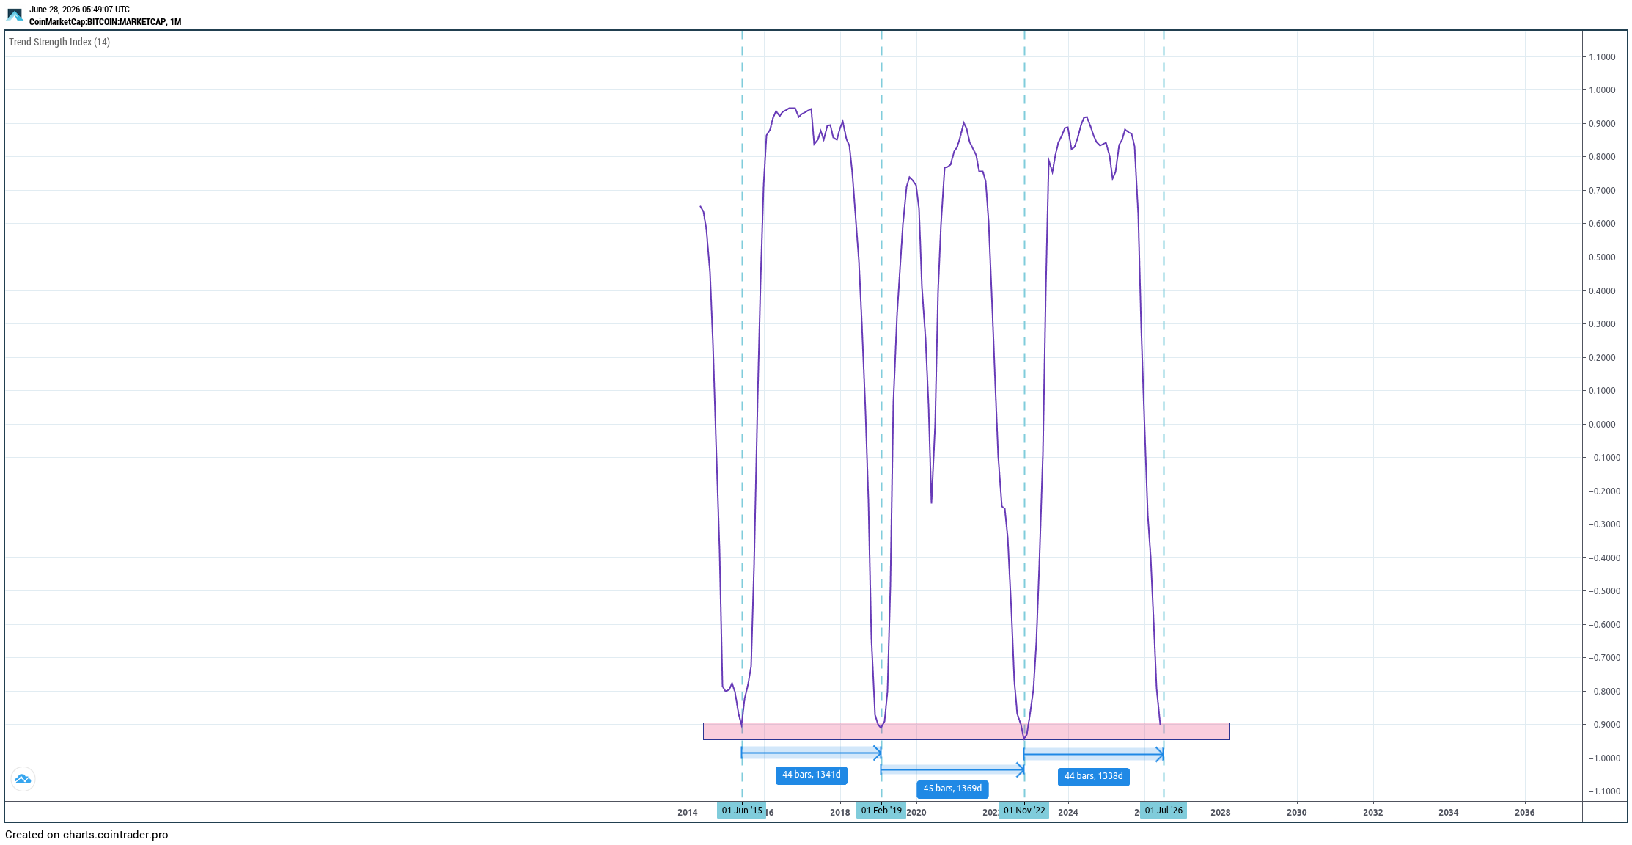1632x845 pixels.
Task: Click the 'Created on charts.cointrader.pro' text
Action: click(87, 835)
